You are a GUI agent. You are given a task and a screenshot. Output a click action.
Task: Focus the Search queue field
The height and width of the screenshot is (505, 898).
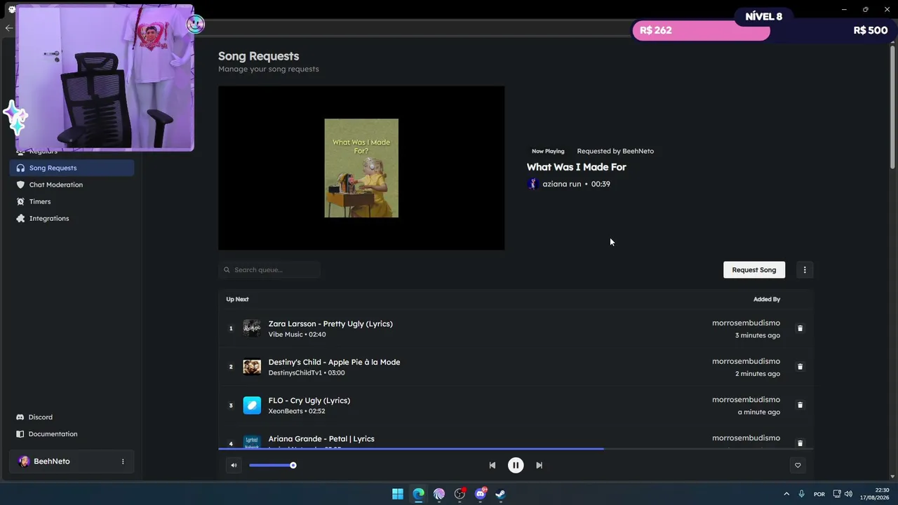pos(269,270)
